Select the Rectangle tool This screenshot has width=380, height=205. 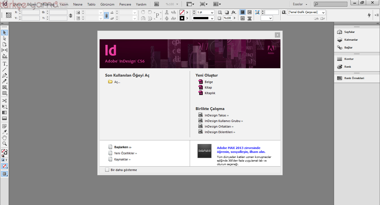(x=4, y=93)
